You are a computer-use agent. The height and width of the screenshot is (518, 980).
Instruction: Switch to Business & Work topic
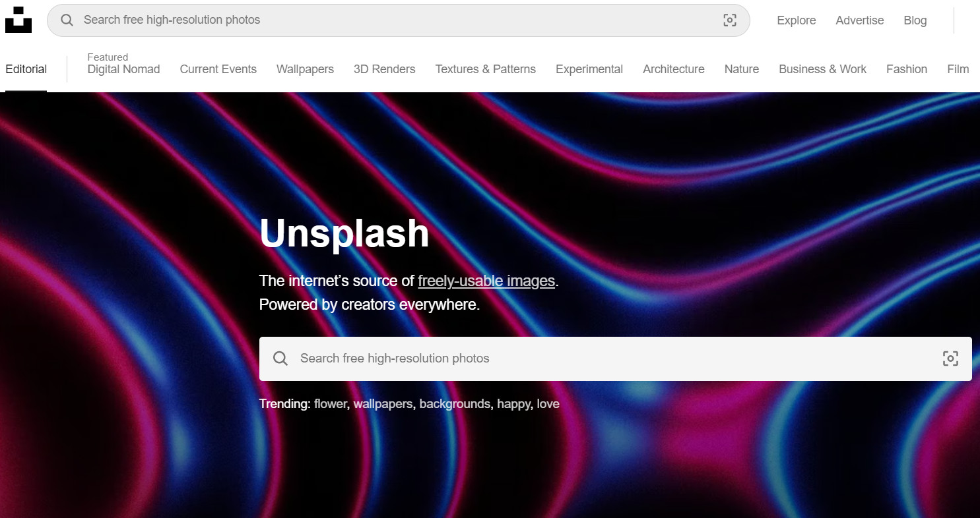coord(822,69)
